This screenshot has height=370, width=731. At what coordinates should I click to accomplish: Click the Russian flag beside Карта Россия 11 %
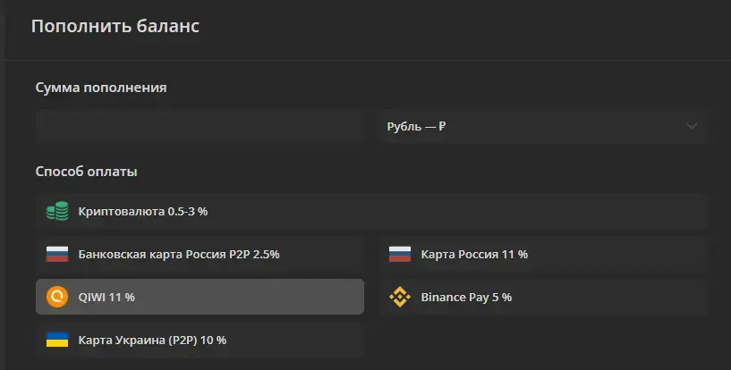pos(400,254)
